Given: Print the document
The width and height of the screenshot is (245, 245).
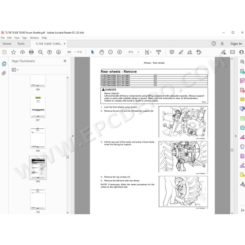Looking at the screenshot, I should pos(31,52).
